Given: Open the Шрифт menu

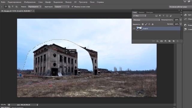Looking at the screenshot, I should (48, 2).
